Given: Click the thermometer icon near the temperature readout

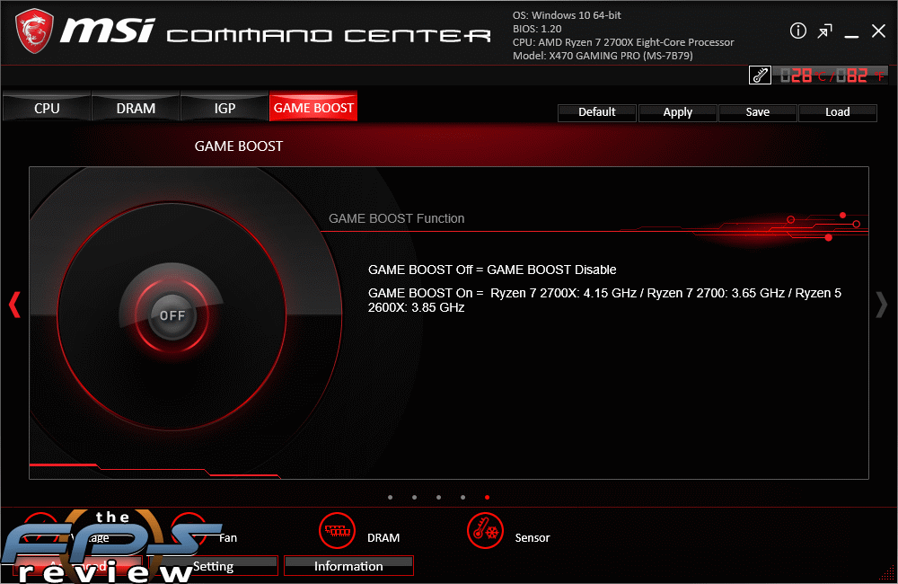Looking at the screenshot, I should pos(759,75).
